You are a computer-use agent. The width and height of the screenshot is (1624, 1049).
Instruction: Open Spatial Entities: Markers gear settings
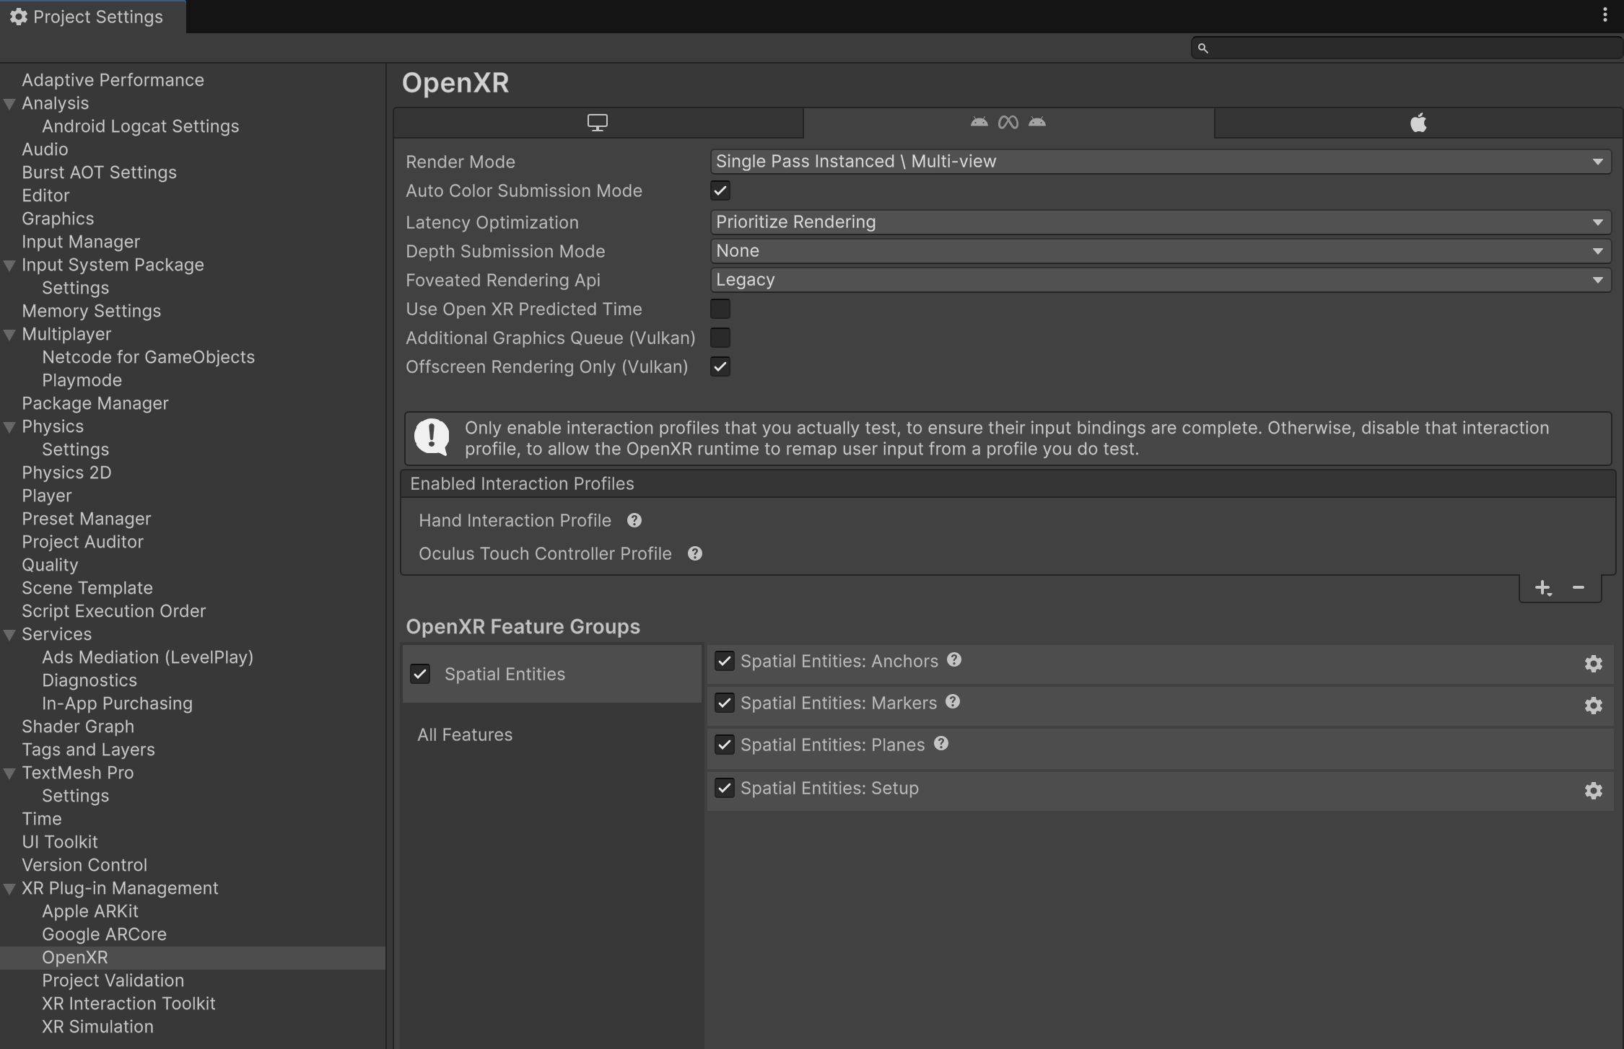[1594, 706]
